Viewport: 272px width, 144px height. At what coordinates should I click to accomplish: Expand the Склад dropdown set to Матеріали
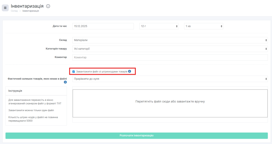pyautogui.click(x=170, y=40)
